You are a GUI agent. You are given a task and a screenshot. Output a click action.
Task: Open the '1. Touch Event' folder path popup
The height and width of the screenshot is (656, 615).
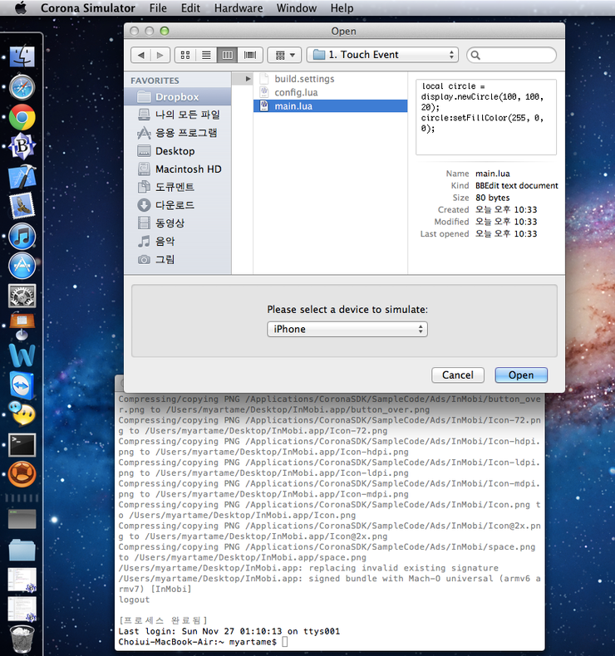382,55
